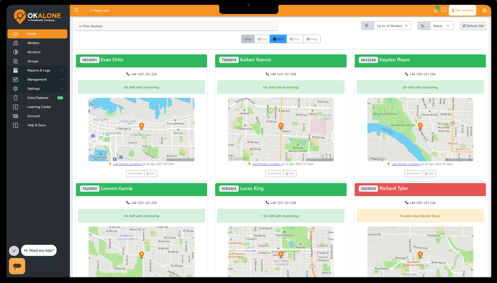This screenshot has height=283, width=497.
Task: End shift for Kayden Reyes
Action: click(x=414, y=174)
